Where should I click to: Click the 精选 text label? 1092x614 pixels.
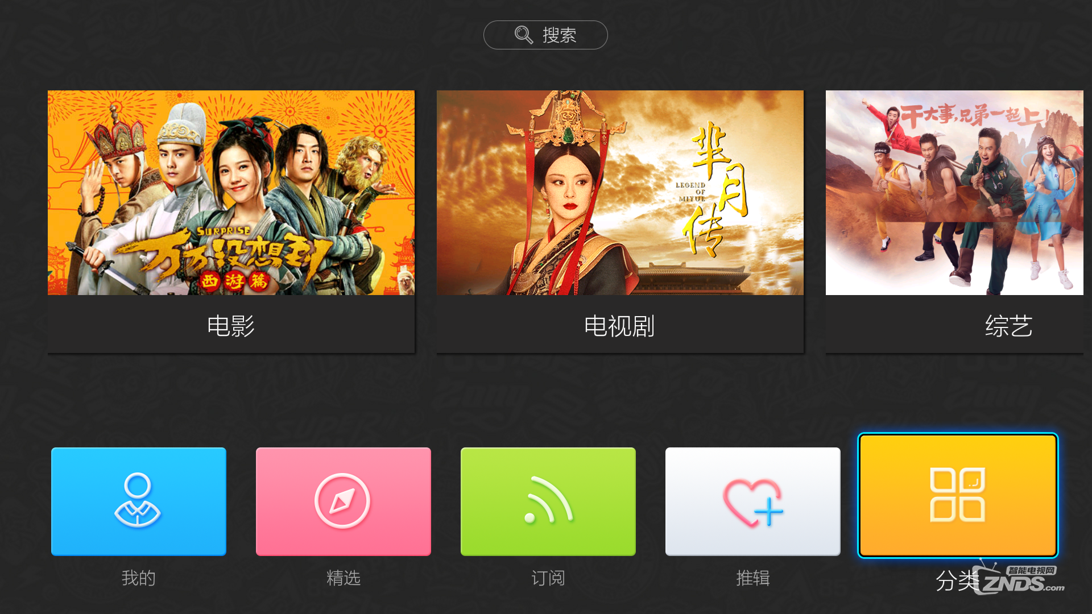tap(343, 578)
